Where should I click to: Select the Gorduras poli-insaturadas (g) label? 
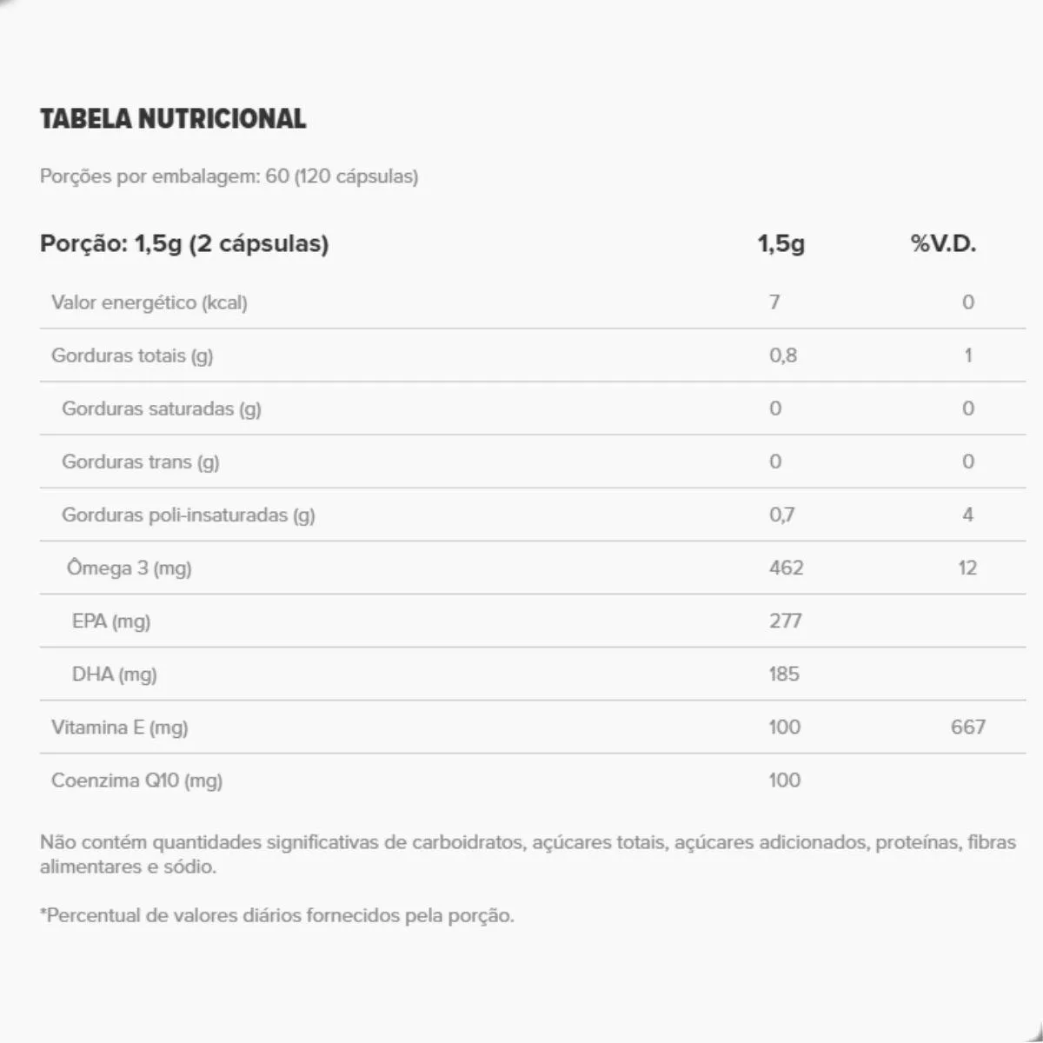pos(188,515)
